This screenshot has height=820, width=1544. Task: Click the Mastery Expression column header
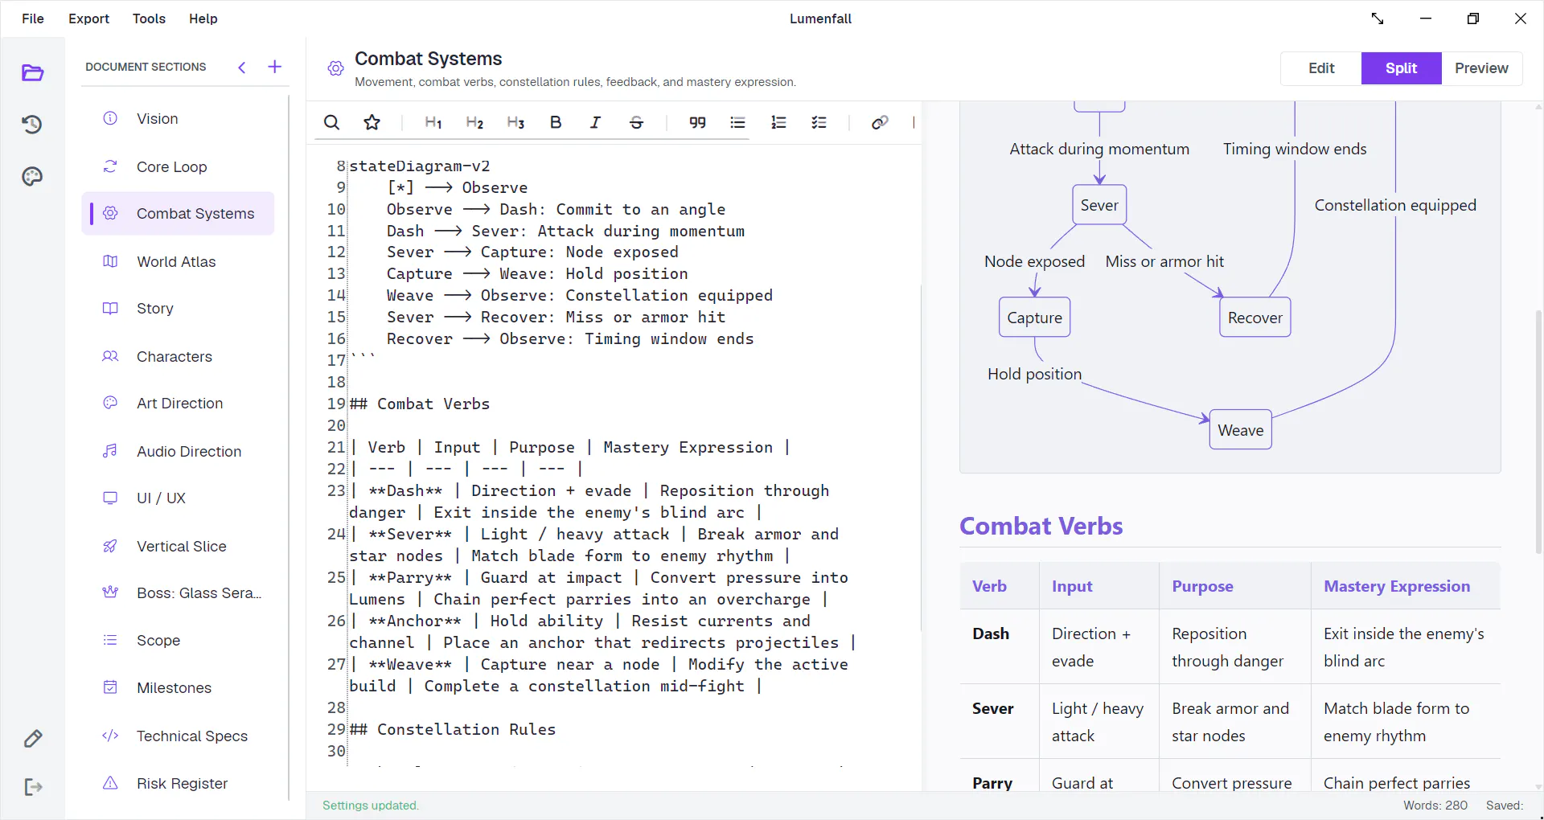coord(1397,587)
